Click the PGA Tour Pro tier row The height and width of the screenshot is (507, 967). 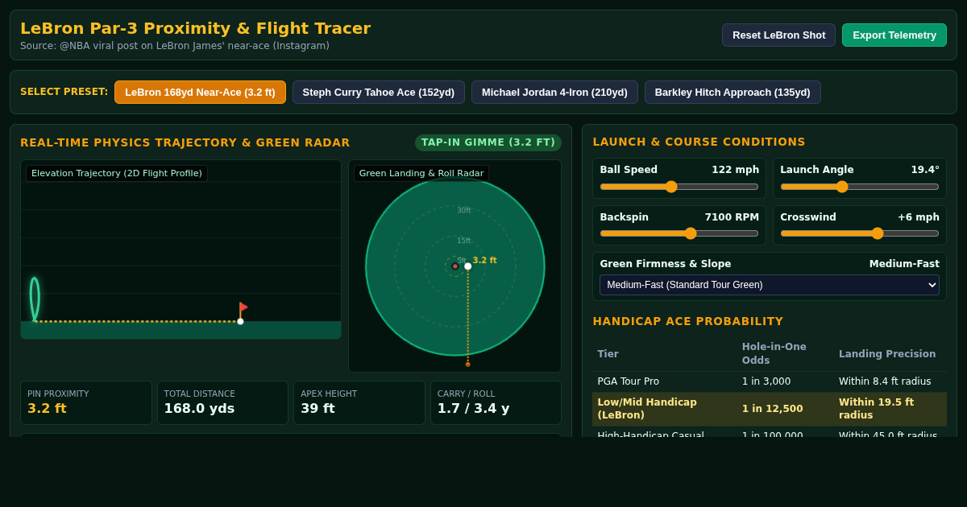[x=770, y=381]
